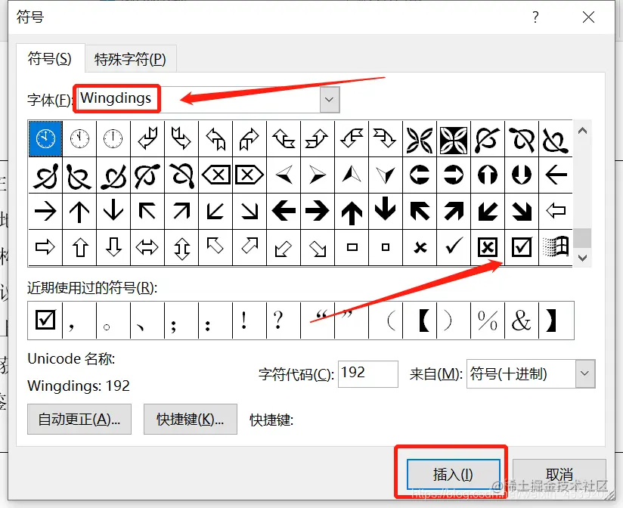Switch to the 特殊字符 tab
This screenshot has width=623, height=508.
130,57
